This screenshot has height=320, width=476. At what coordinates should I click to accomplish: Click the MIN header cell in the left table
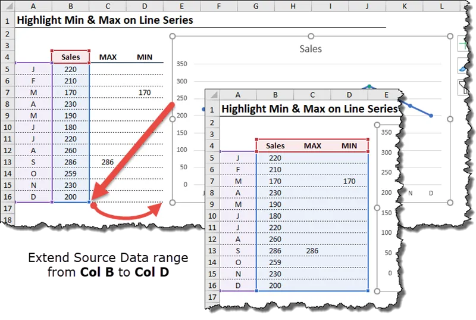[x=144, y=57]
